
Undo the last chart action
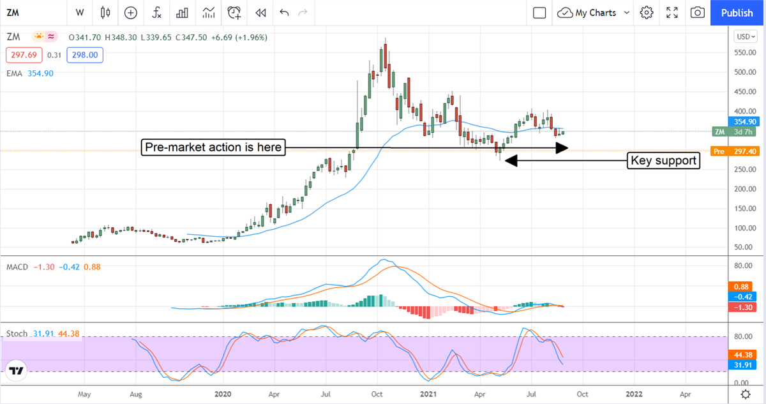[284, 12]
